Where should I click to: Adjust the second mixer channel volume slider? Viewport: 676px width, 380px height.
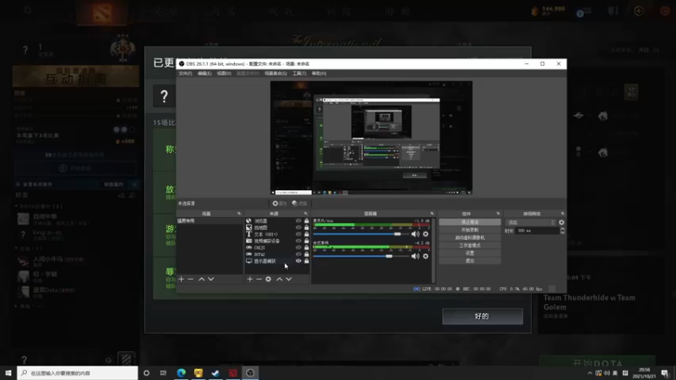pyautogui.click(x=389, y=257)
